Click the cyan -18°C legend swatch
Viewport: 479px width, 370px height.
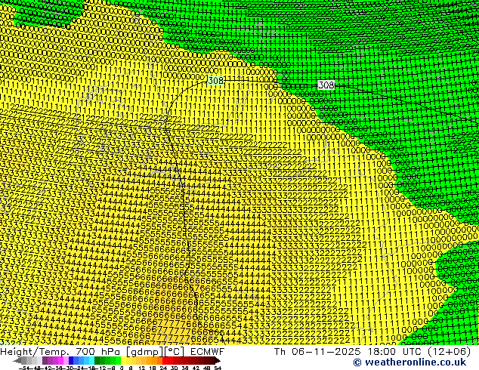(92, 361)
